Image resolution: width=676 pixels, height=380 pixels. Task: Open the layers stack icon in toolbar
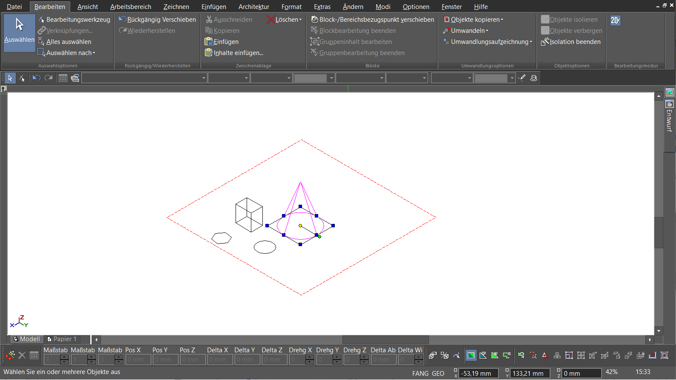tap(75, 78)
